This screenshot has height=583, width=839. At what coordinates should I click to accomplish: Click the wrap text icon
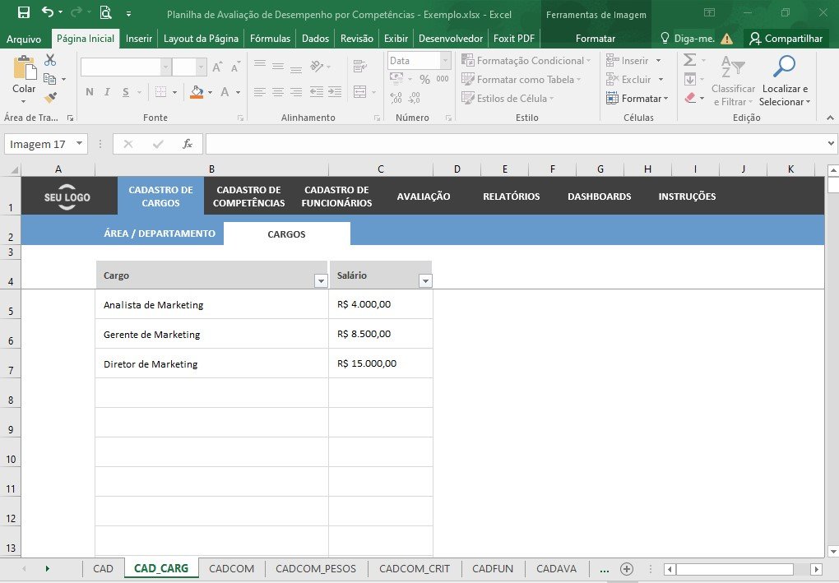(x=360, y=67)
